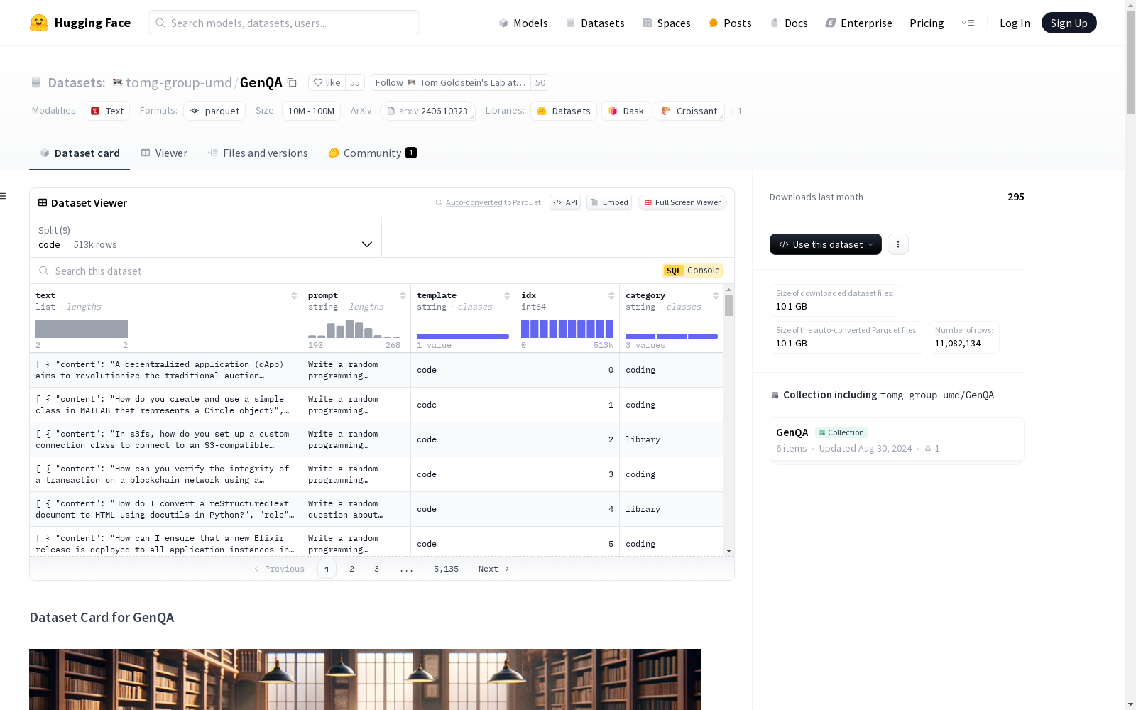This screenshot has width=1136, height=710.
Task: Go to the Pricing page
Action: coord(927,23)
